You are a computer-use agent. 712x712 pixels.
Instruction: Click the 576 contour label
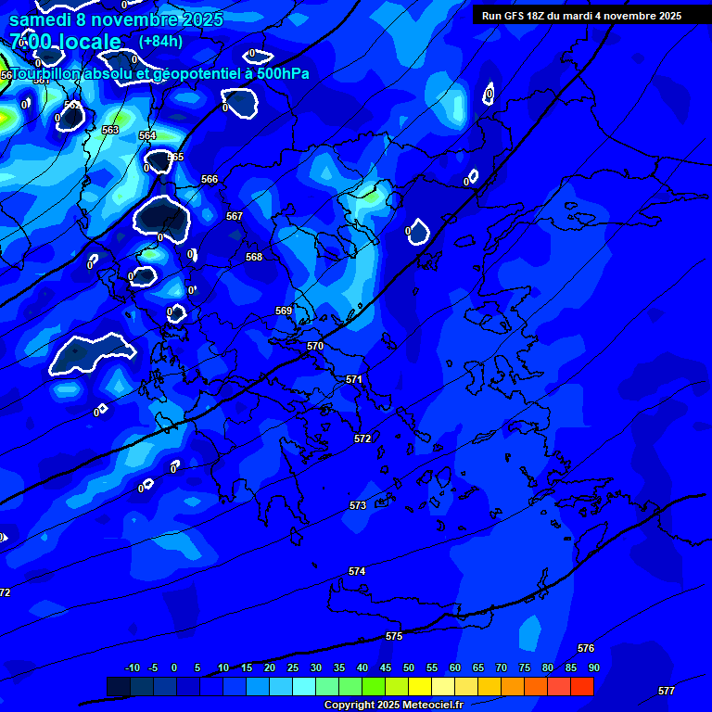tap(585, 648)
